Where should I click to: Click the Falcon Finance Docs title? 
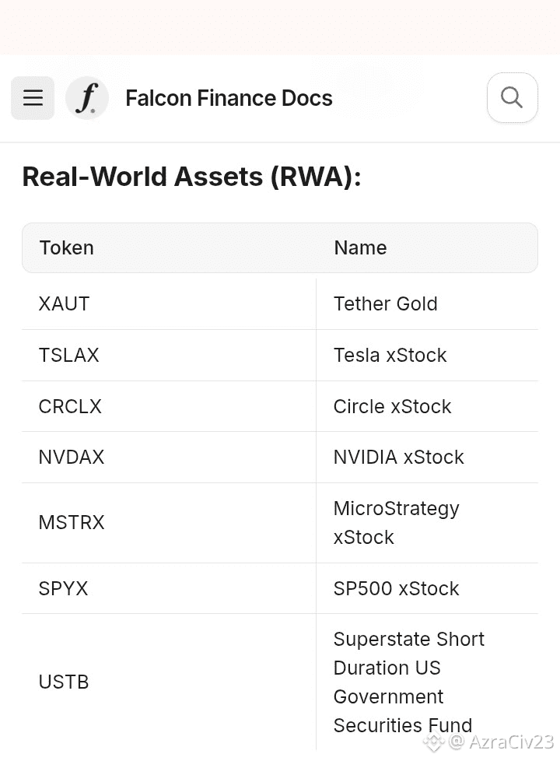(x=229, y=99)
